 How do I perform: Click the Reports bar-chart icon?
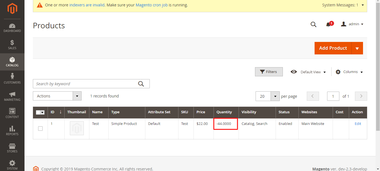tap(12, 129)
